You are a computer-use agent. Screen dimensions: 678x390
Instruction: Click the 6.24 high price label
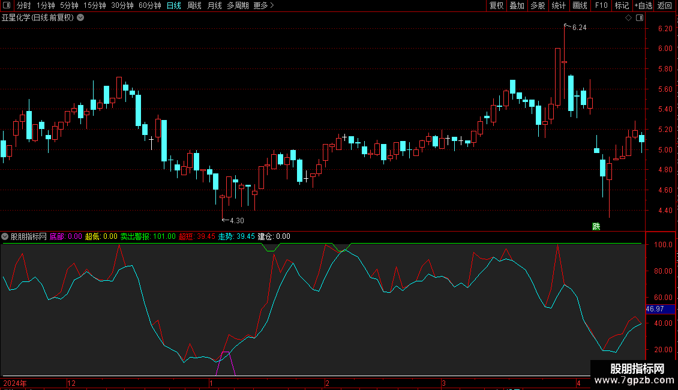coord(580,28)
